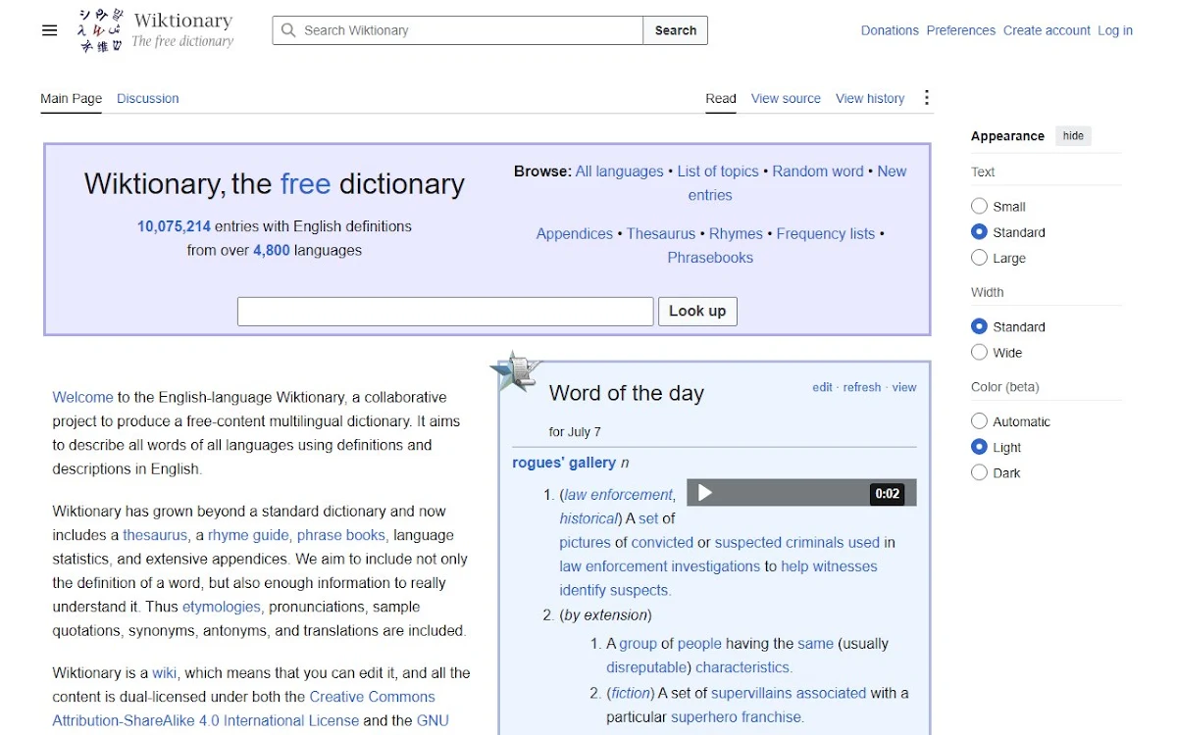
Task: Click the Word of the day star icon
Action: [x=516, y=371]
